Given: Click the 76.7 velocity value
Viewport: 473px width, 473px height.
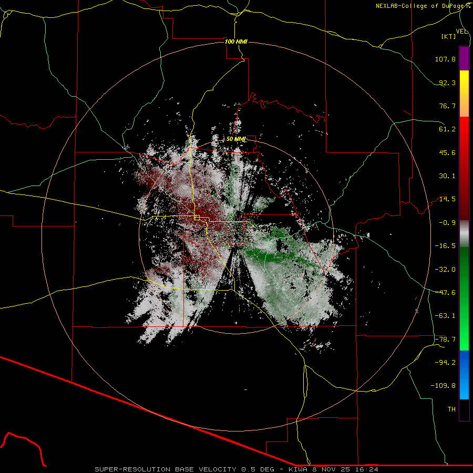Looking at the screenshot, I should click(x=447, y=106).
